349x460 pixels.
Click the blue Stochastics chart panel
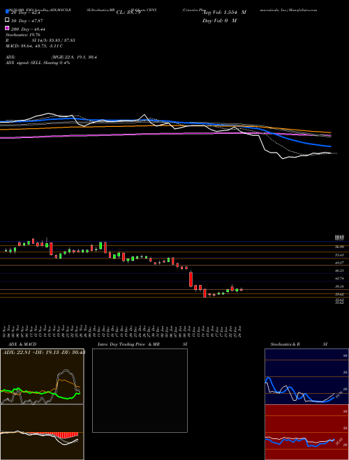click(306, 376)
